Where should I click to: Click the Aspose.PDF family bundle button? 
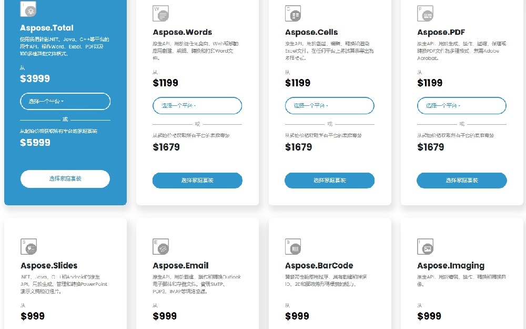(x=462, y=181)
